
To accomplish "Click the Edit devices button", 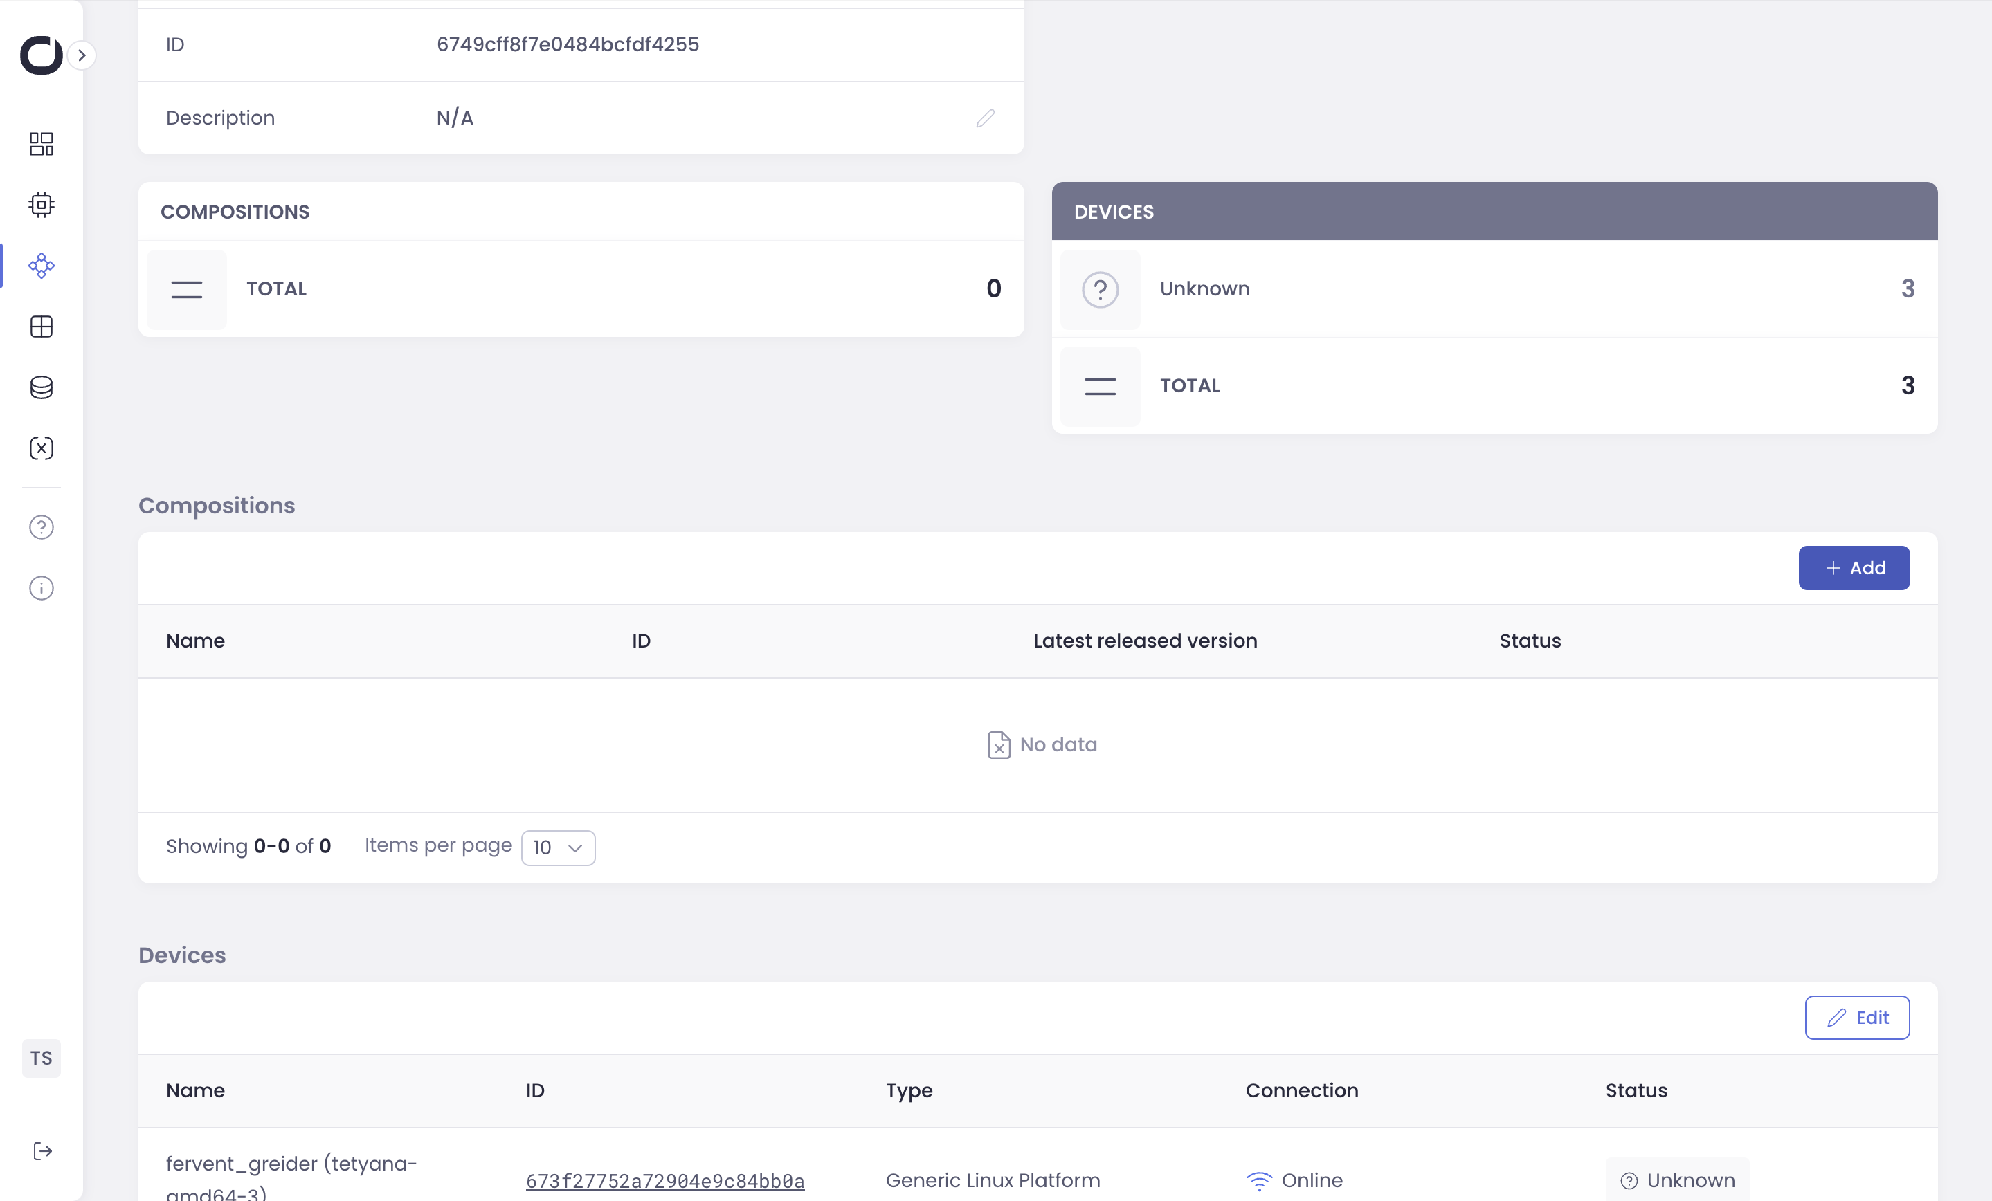I will click(x=1856, y=1017).
